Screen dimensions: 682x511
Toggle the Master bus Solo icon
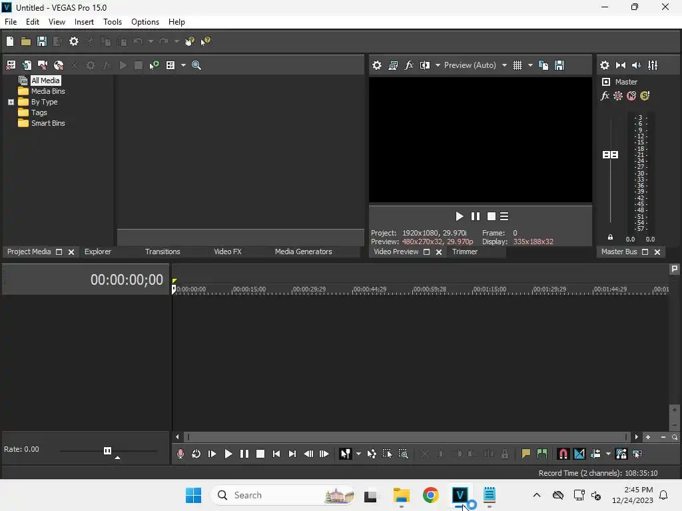click(x=645, y=96)
